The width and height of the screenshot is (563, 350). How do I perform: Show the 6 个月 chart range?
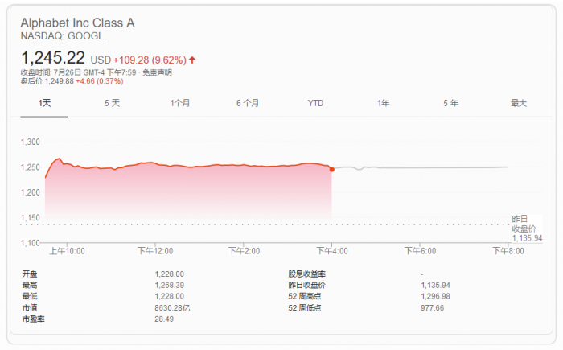point(248,104)
